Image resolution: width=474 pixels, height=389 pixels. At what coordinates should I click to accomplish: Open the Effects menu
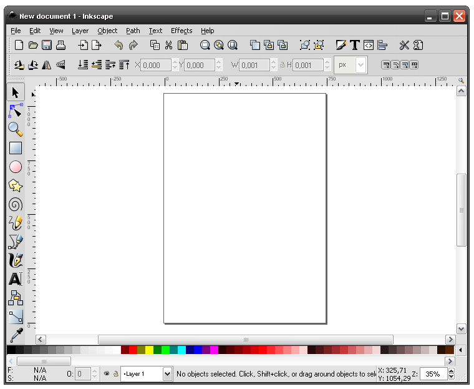click(181, 31)
